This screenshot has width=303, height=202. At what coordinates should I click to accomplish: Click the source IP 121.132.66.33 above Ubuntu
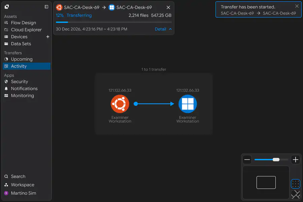120,90
